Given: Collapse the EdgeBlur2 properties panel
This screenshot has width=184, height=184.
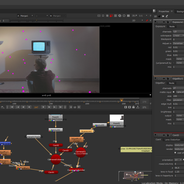Looking at the screenshot, I should 155,78.
